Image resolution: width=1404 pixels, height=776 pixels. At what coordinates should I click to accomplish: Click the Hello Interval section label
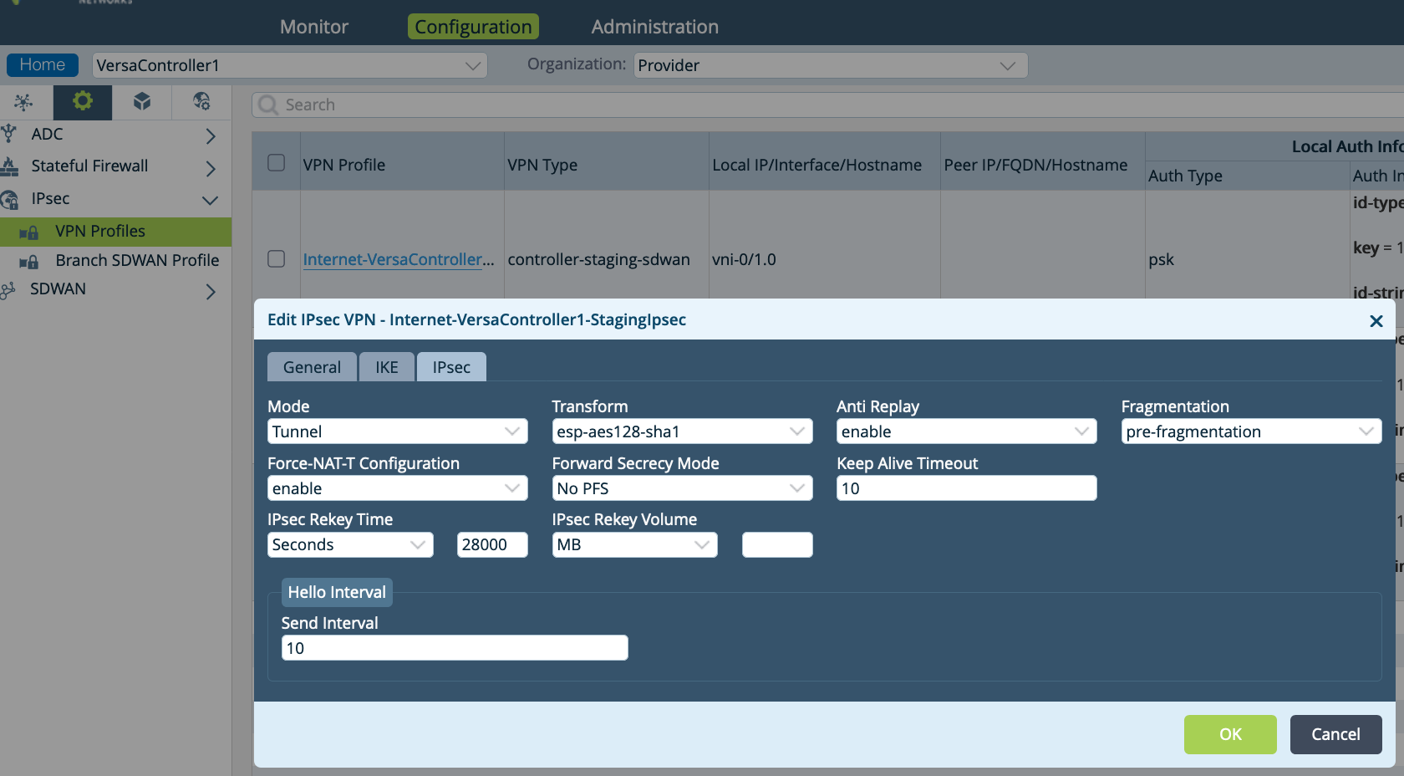[337, 593]
